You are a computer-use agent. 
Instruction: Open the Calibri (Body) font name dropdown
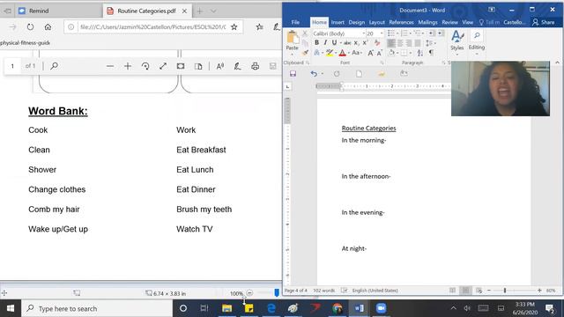pyautogui.click(x=363, y=33)
